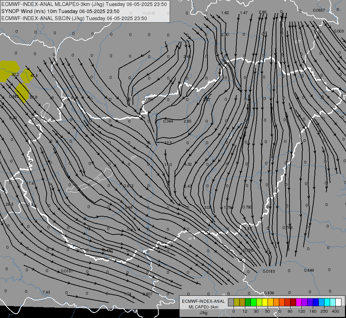Select the bright green legend swatch
The width and height of the screenshot is (346, 318).
(254, 302)
